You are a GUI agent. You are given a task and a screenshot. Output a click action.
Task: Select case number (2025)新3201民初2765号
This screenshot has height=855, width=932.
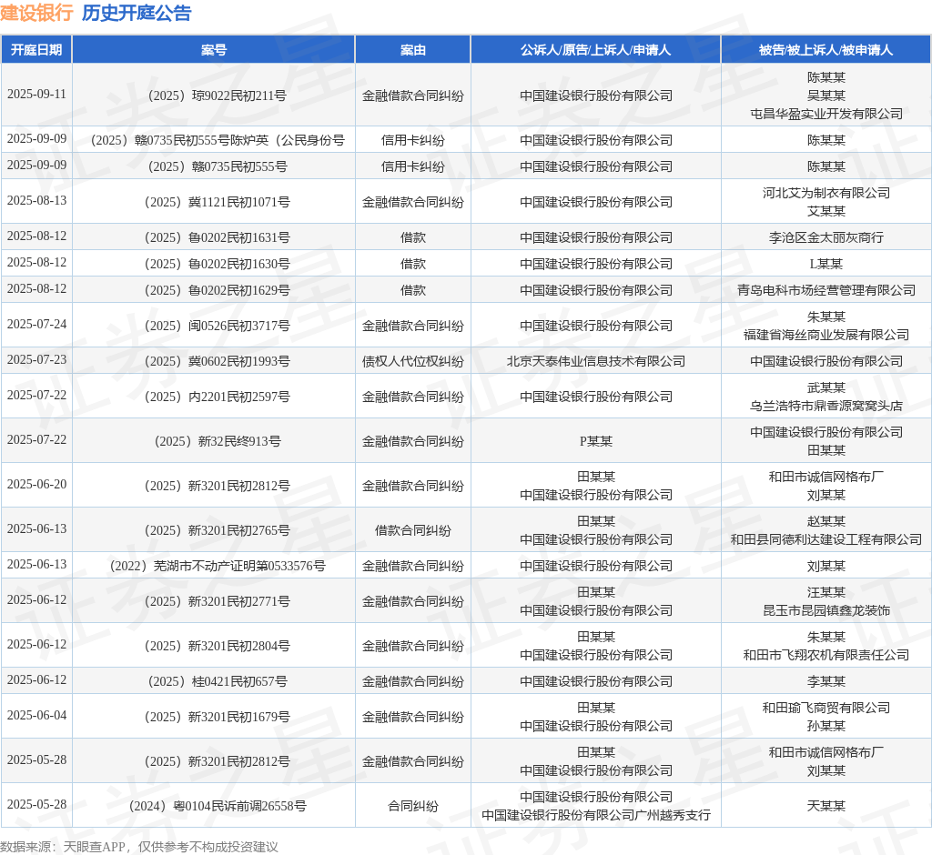coord(217,530)
